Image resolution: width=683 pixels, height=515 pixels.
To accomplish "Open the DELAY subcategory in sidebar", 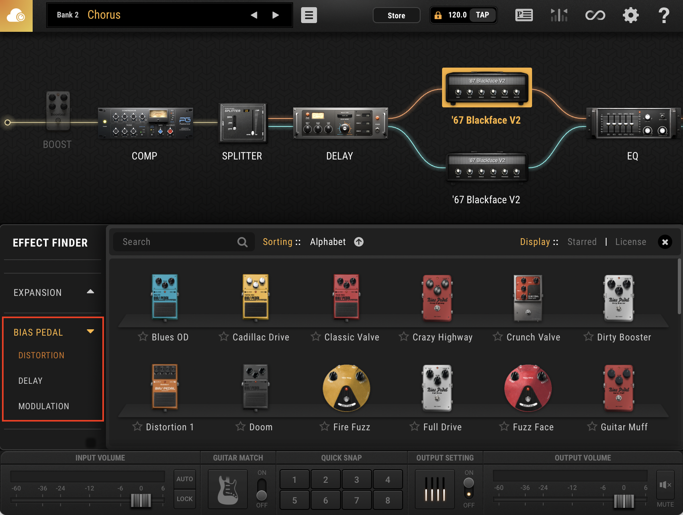I will tap(30, 381).
